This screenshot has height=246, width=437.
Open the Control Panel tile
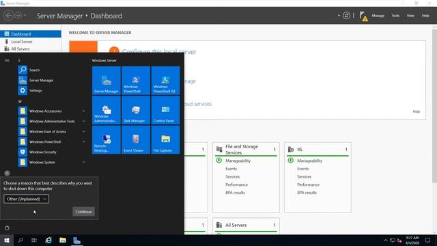165,110
